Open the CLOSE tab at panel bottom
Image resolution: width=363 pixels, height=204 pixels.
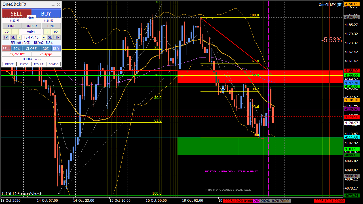click(x=24, y=64)
